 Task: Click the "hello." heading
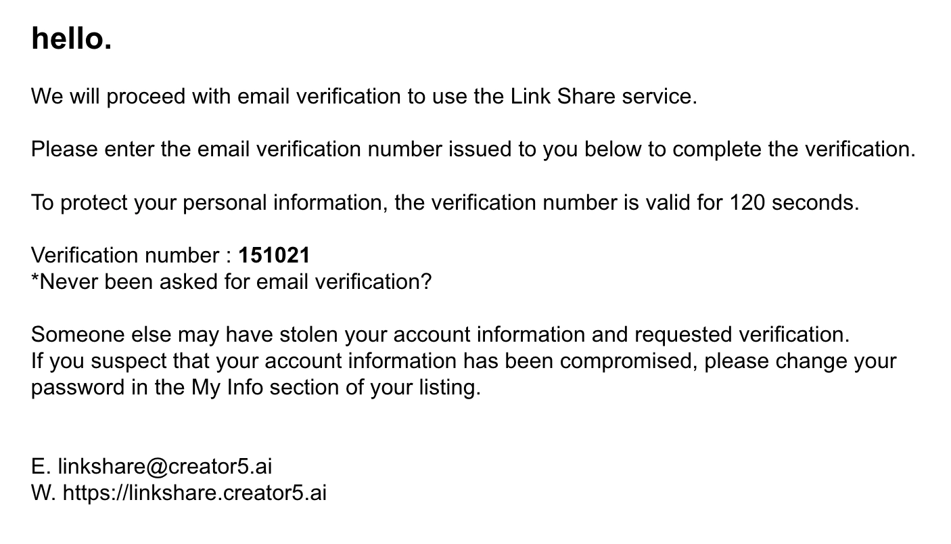(x=72, y=39)
